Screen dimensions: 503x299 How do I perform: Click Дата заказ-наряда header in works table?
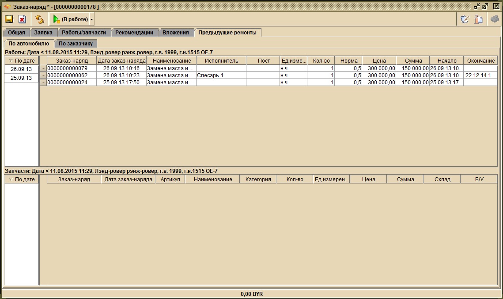pos(121,60)
